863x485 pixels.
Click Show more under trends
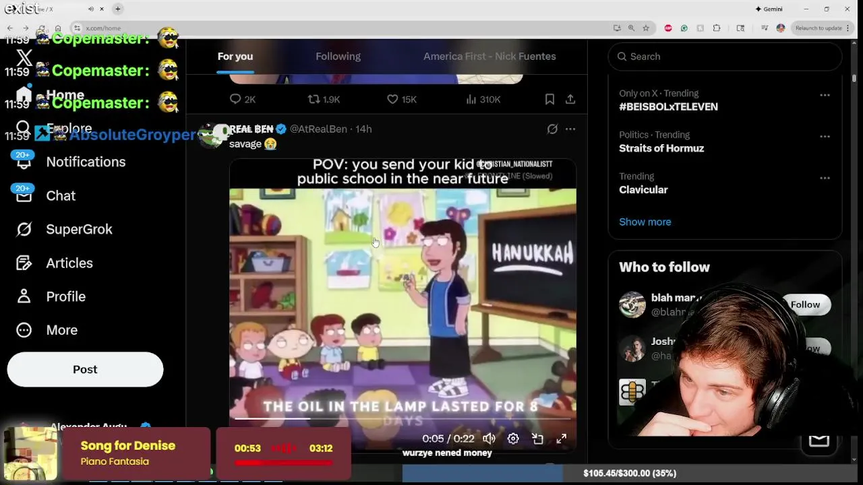pyautogui.click(x=645, y=222)
